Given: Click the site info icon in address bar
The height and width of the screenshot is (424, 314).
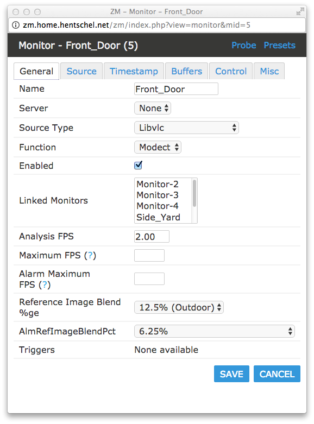Looking at the screenshot, I should pyautogui.click(x=16, y=25).
